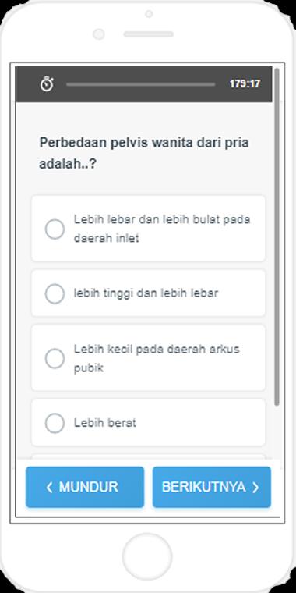
Task: Tap the phone earpiece speaker bar
Action: (148, 34)
